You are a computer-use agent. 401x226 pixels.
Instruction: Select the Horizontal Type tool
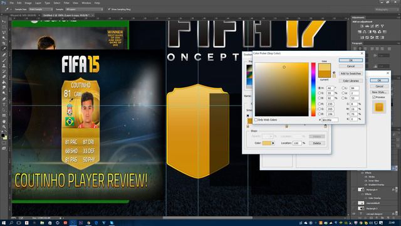(4, 104)
